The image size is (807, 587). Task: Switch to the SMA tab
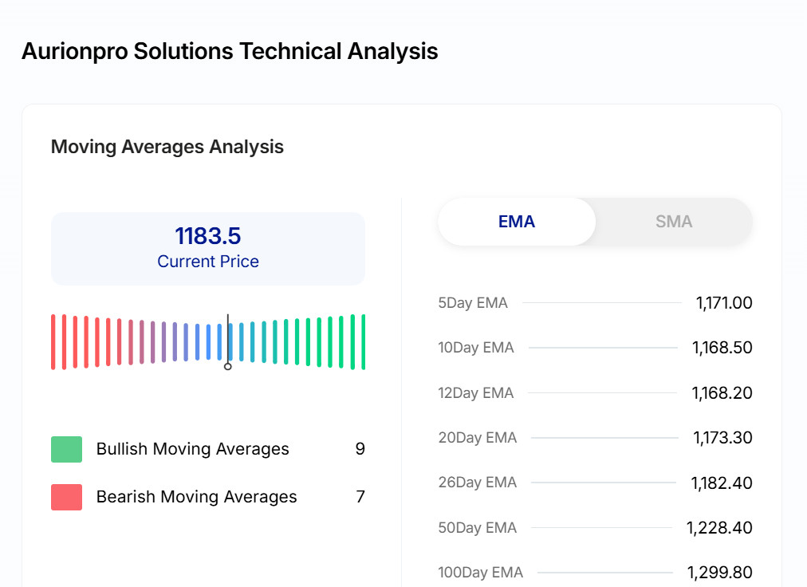(x=673, y=222)
